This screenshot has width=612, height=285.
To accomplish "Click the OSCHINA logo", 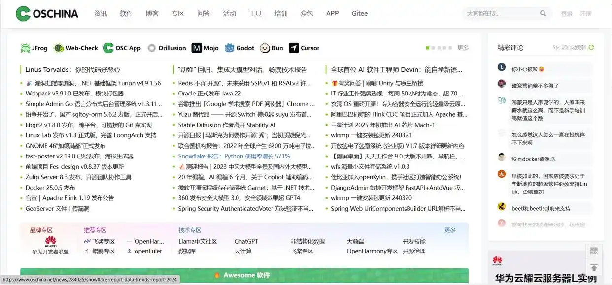I will click(47, 14).
